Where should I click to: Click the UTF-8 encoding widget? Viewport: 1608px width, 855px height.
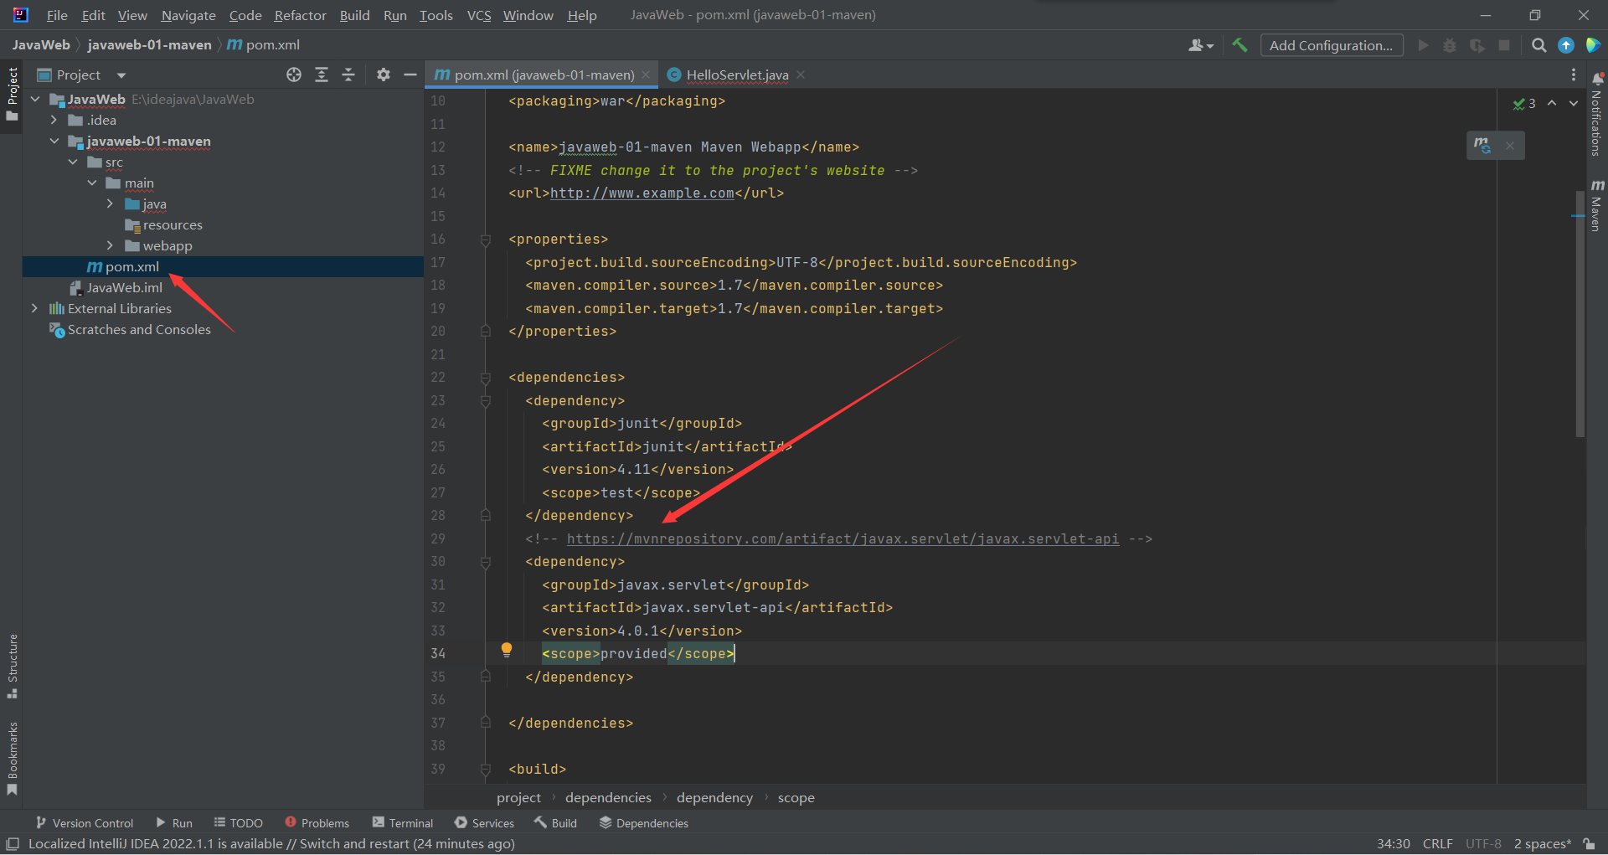(x=1483, y=844)
